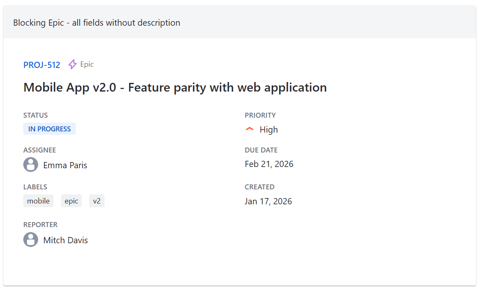
Task: Click the Epic issue type text
Action: [x=87, y=64]
